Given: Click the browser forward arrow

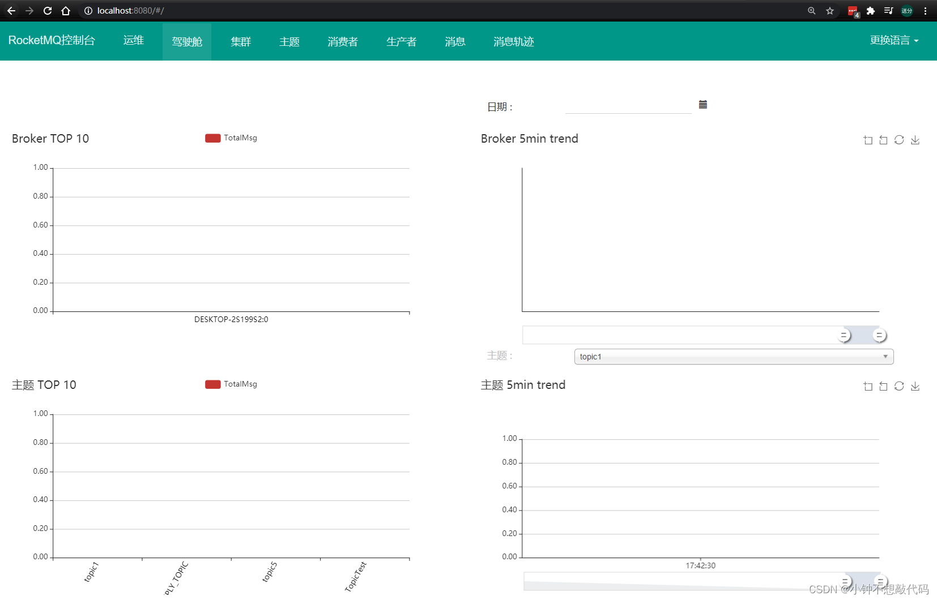Looking at the screenshot, I should 29,11.
